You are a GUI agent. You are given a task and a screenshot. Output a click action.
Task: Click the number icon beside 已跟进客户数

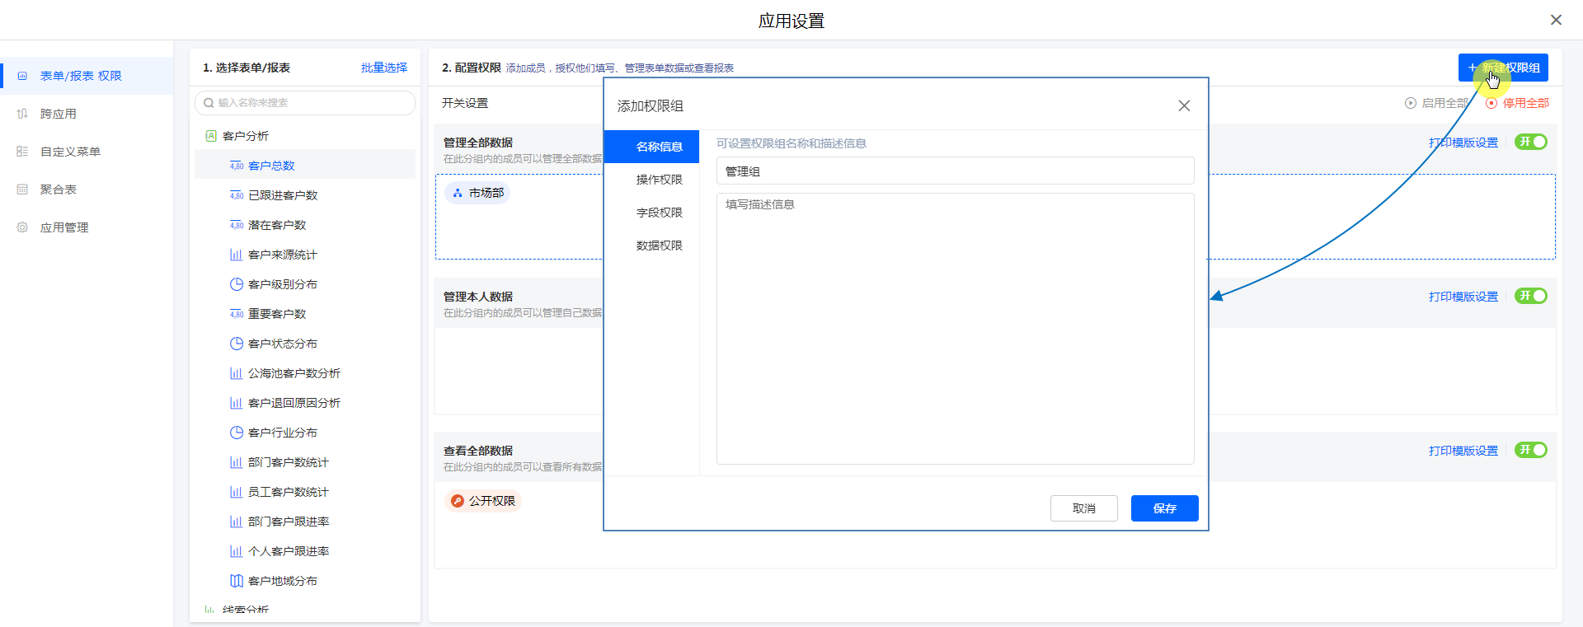pyautogui.click(x=237, y=195)
